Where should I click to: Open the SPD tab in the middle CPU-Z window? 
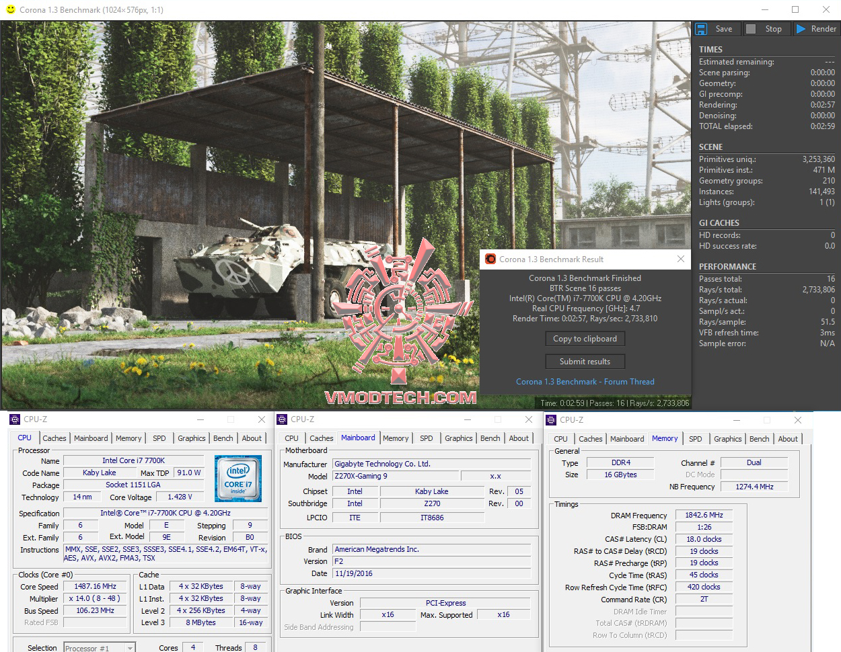tap(426, 438)
